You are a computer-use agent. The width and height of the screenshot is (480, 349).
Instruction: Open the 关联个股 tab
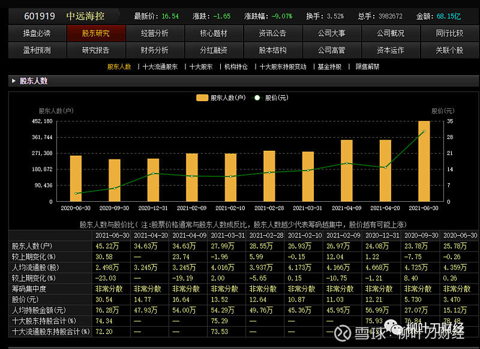coord(449,50)
